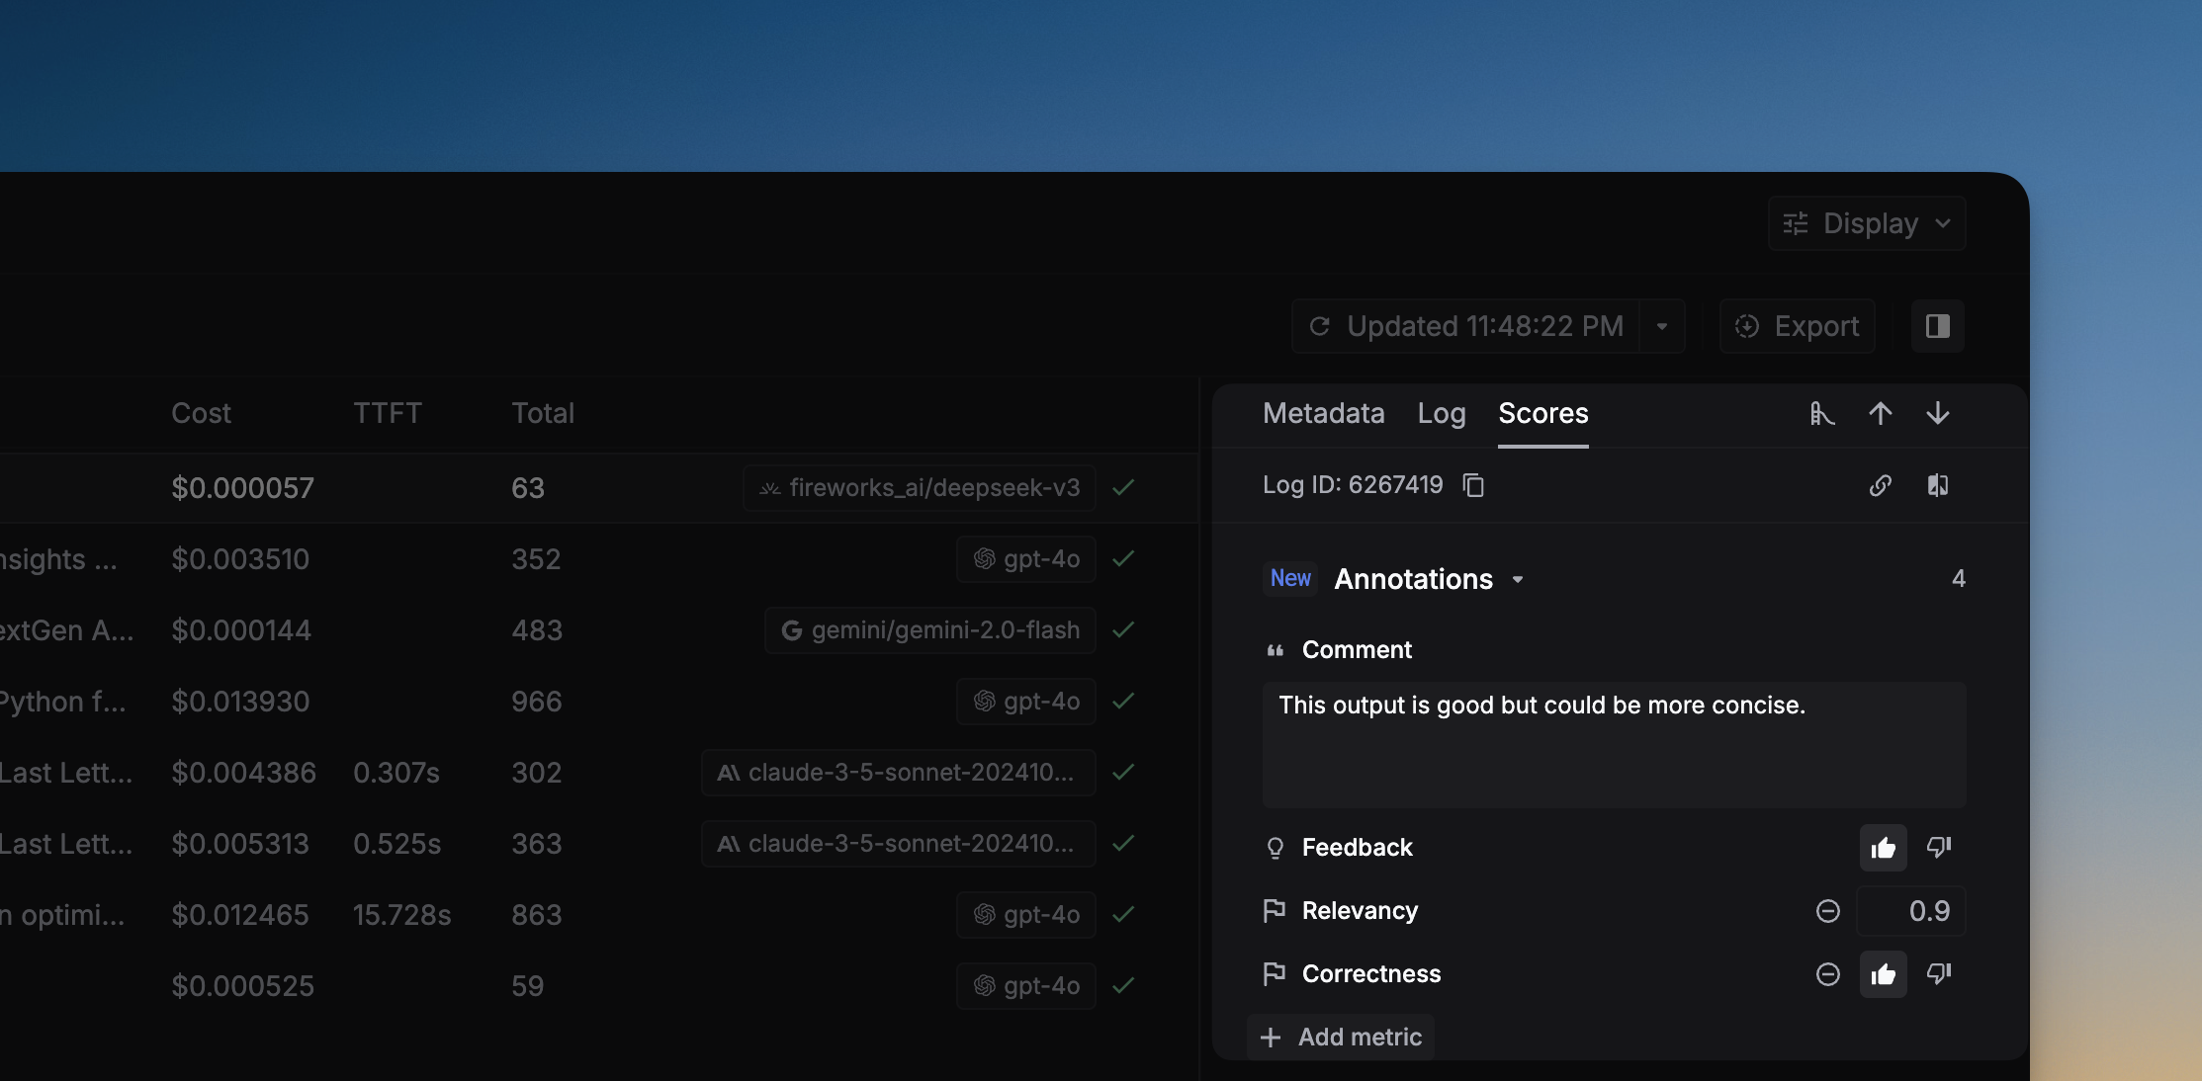This screenshot has width=2202, height=1081.
Task: Click the checkmark in the $0.003510 row
Action: 1123,558
